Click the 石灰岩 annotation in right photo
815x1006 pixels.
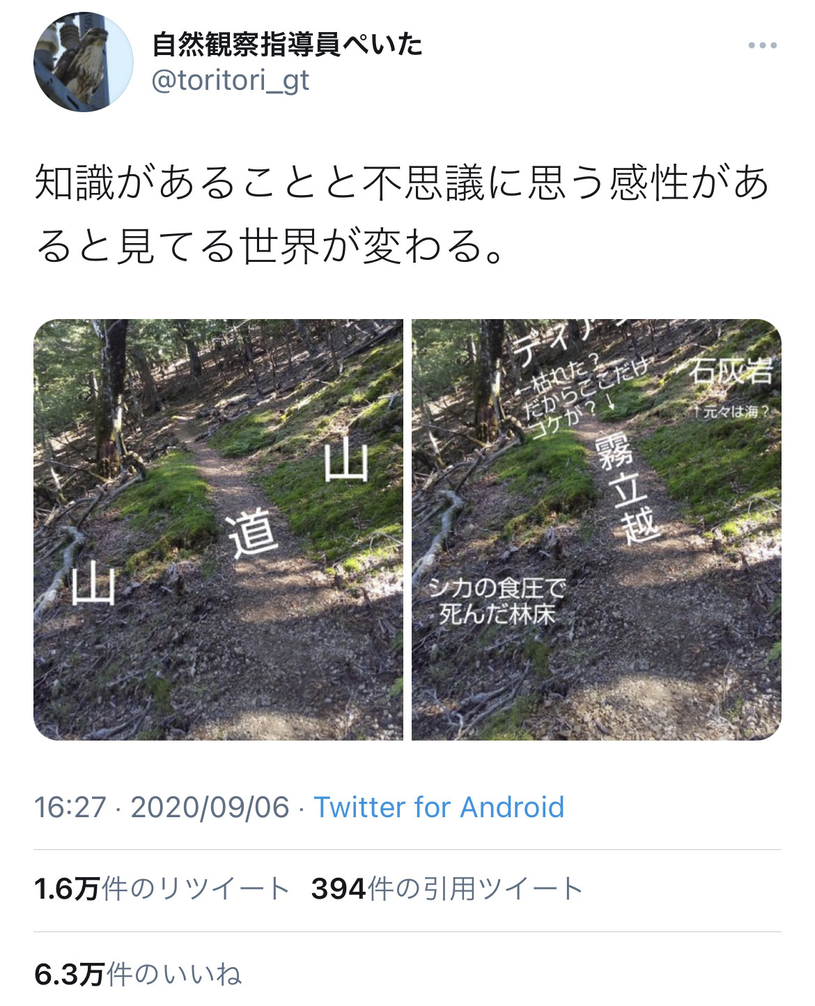[731, 371]
